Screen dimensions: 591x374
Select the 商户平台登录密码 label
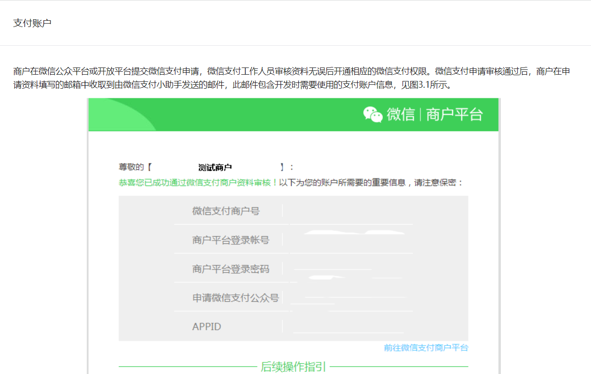[231, 268]
